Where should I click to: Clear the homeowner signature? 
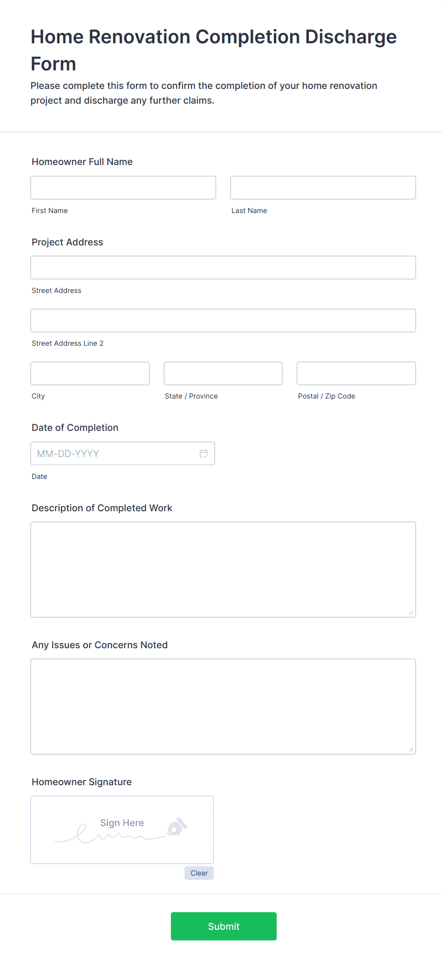(x=199, y=873)
